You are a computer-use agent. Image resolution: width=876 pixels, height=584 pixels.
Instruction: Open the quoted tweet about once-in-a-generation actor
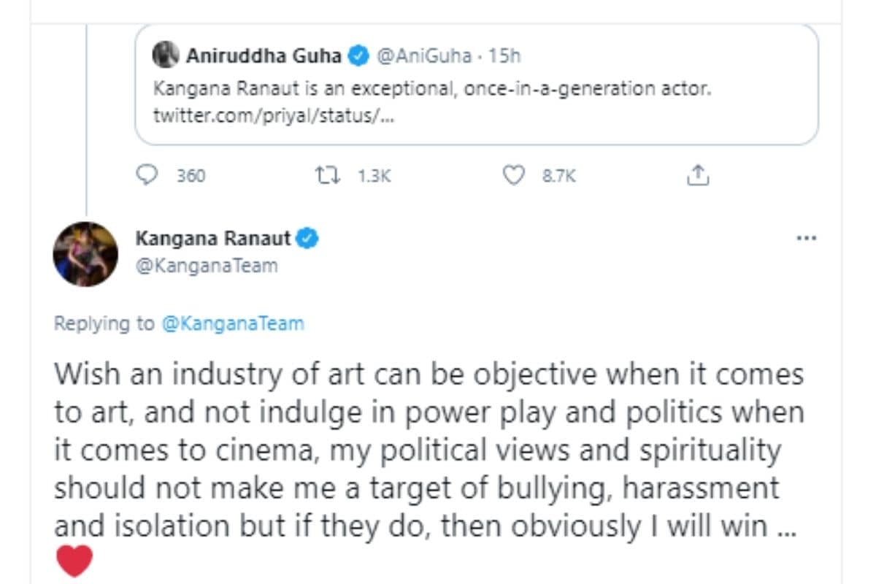[555, 91]
